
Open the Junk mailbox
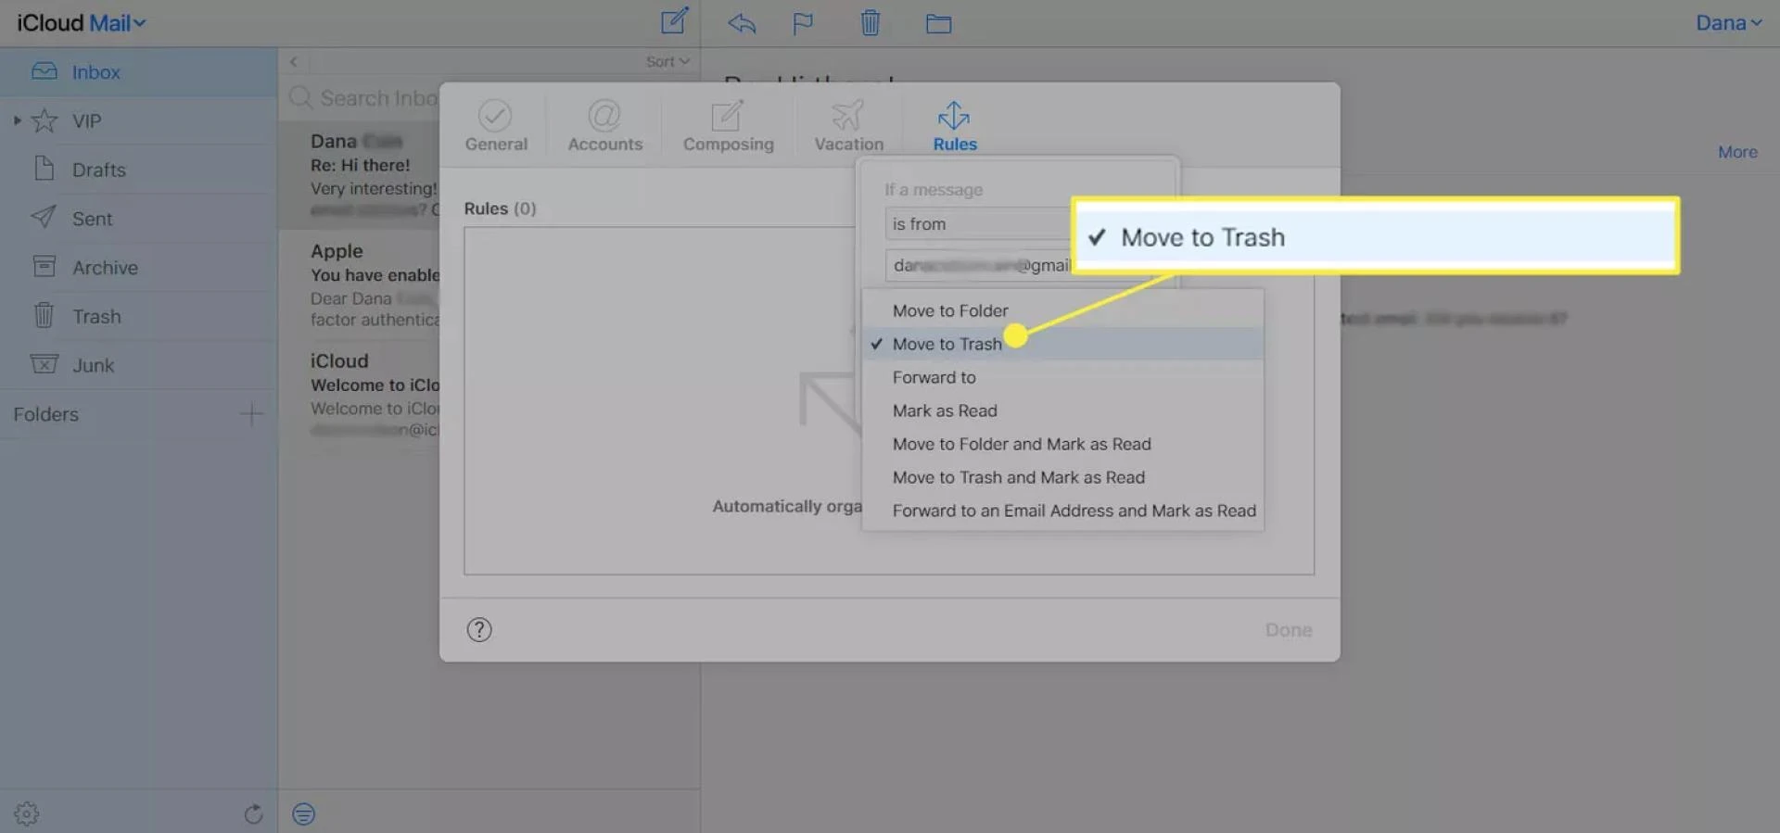[138, 365]
